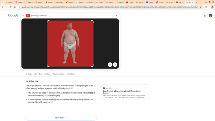Bookmark this page with the star icon
The height and width of the screenshot is (121, 215).
coord(201,7)
